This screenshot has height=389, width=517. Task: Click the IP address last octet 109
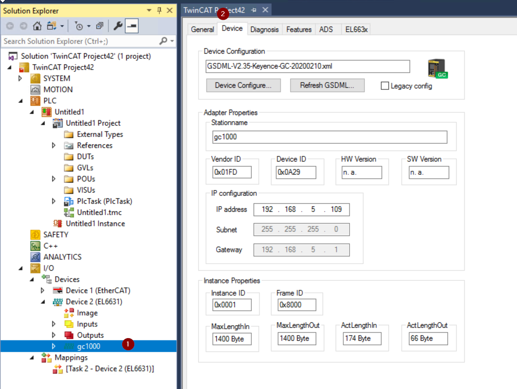click(336, 209)
